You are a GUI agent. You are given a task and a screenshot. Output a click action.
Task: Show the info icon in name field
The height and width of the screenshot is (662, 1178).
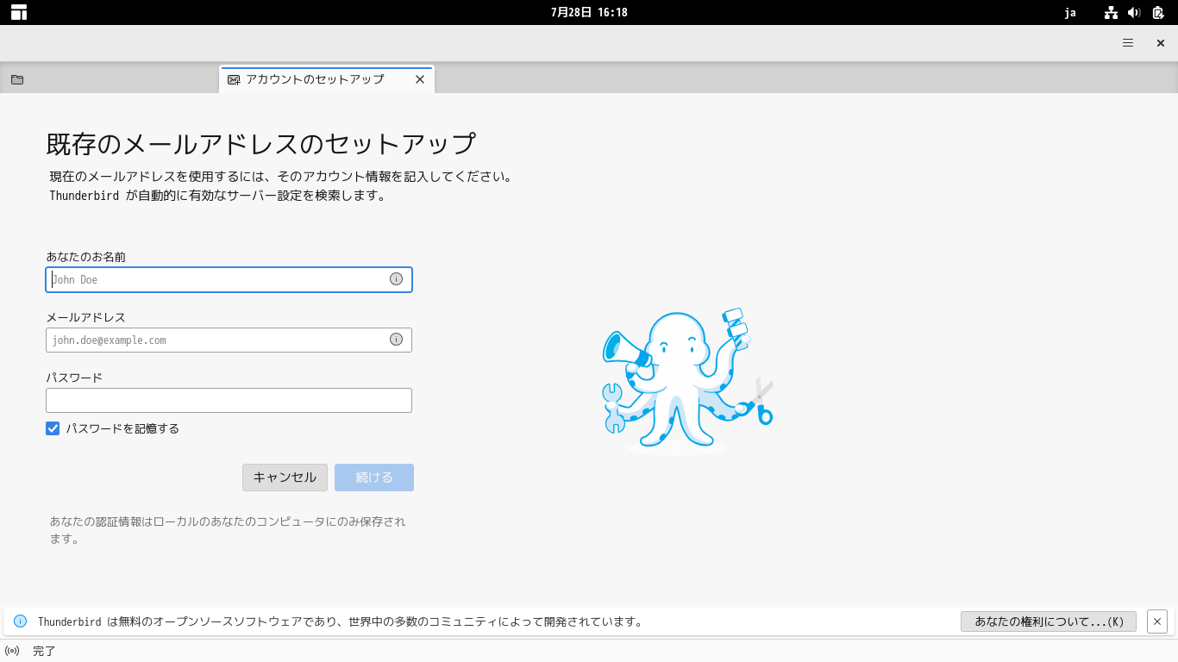[x=396, y=279]
